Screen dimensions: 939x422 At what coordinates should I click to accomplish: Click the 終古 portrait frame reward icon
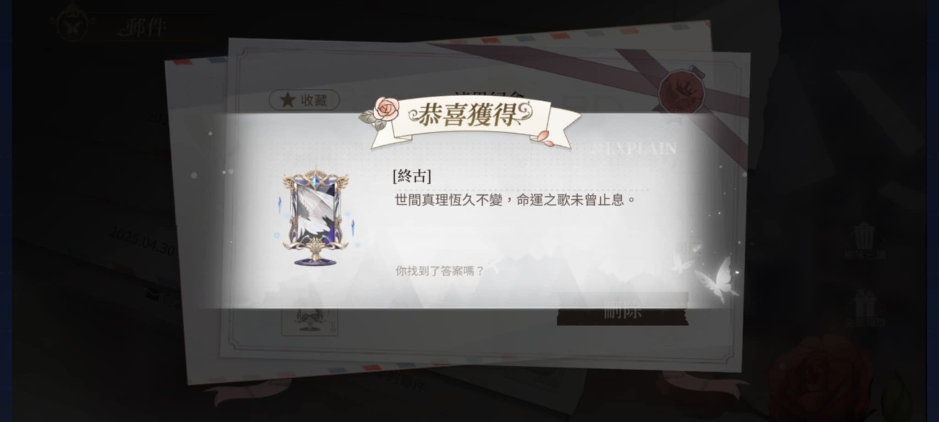[x=315, y=219]
